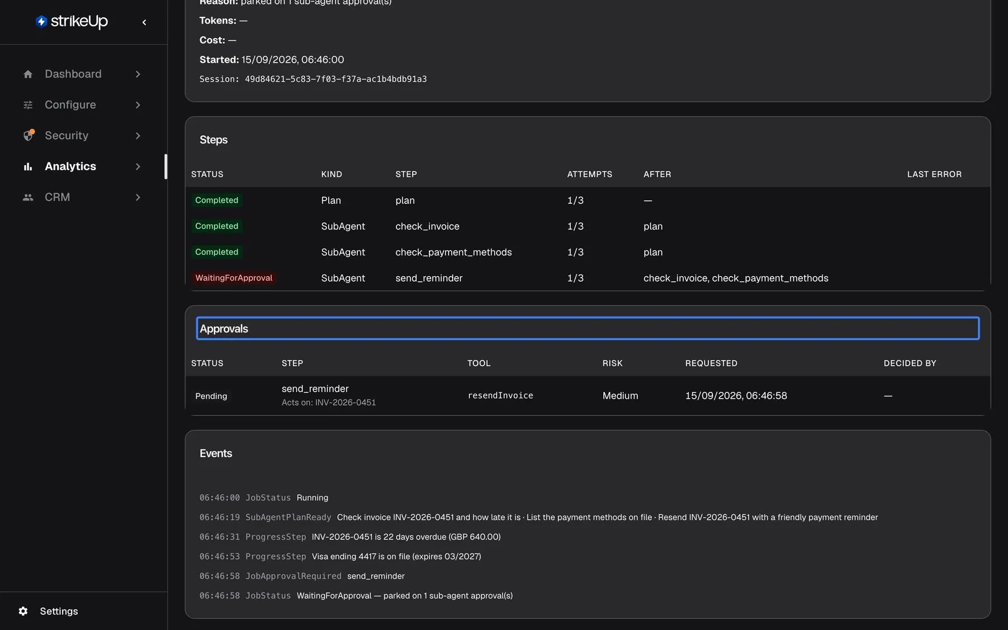This screenshot has height=630, width=1008.
Task: Click the Events section heading
Action: click(x=216, y=454)
